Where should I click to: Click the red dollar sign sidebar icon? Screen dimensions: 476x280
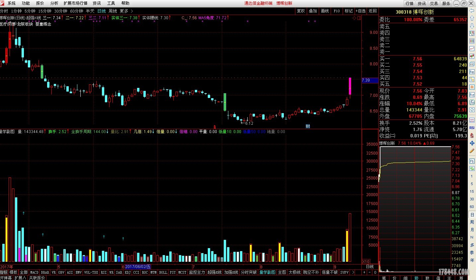point(472,136)
